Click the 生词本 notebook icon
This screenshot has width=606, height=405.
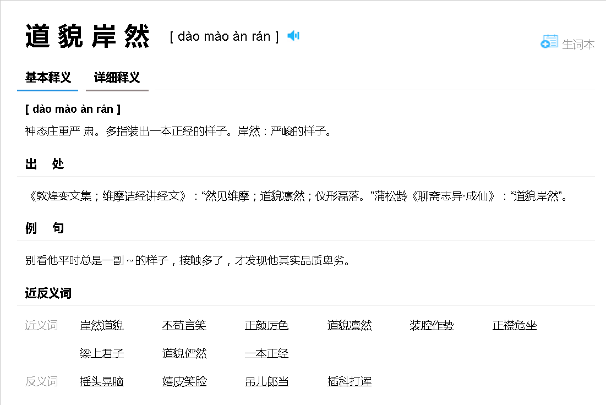click(548, 42)
